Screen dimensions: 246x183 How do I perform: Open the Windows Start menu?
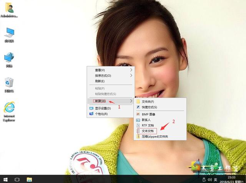(5, 180)
